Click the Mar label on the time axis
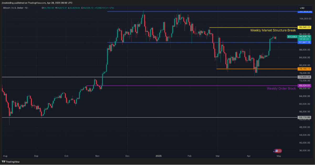Screen dimensions: 315x165 pyautogui.click(x=217, y=156)
